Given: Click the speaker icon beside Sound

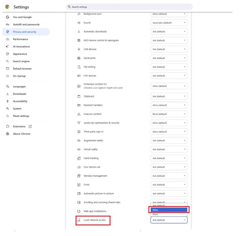Looking at the screenshot, I should click(79, 23).
